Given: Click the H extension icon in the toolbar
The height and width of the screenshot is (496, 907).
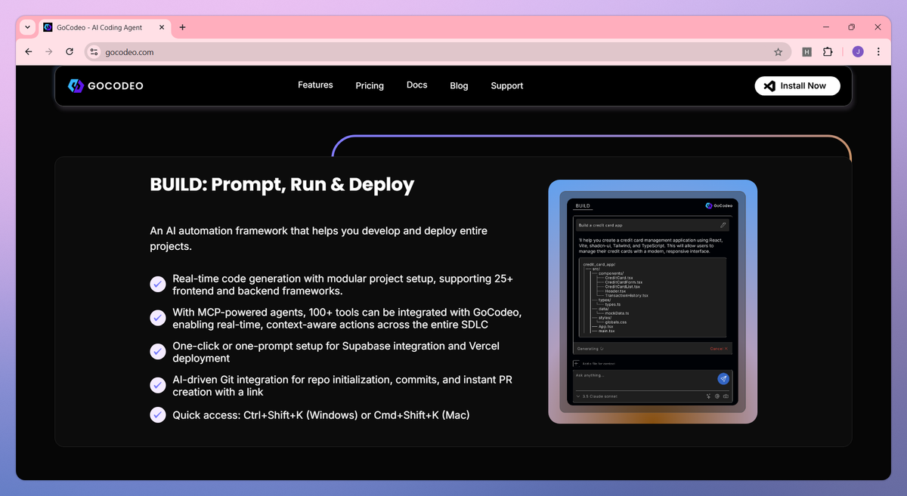Looking at the screenshot, I should pyautogui.click(x=806, y=52).
